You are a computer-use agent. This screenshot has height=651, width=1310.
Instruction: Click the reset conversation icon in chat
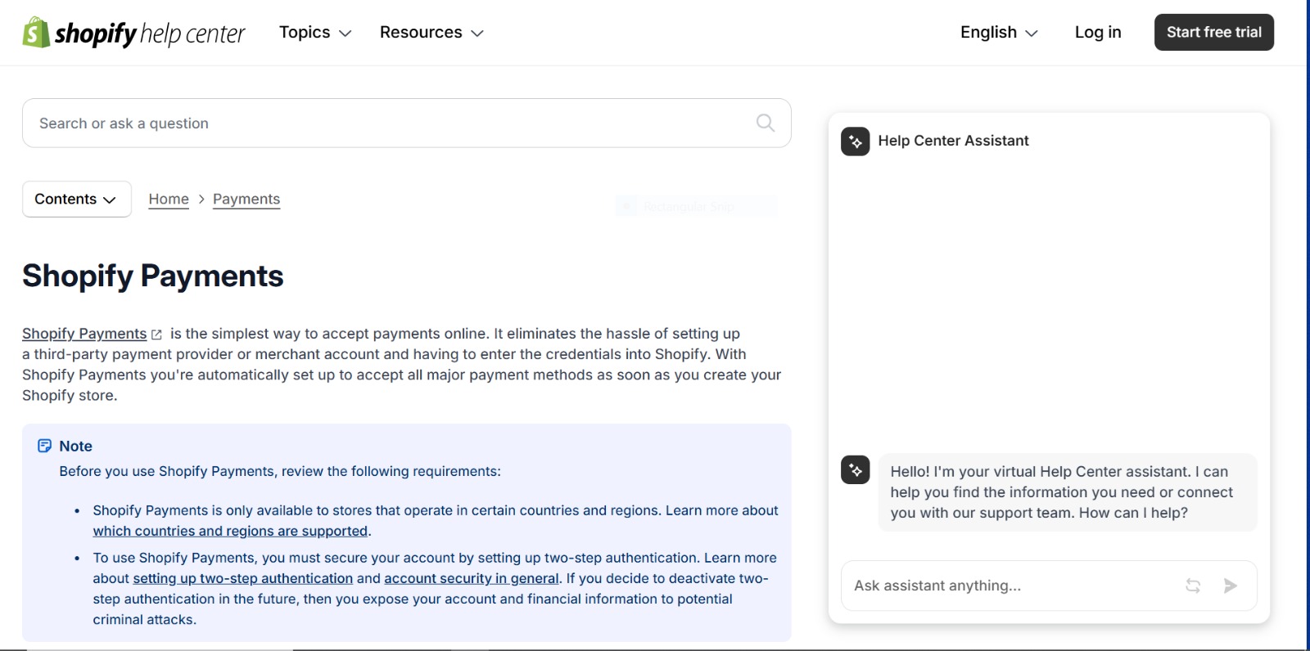click(x=1193, y=586)
